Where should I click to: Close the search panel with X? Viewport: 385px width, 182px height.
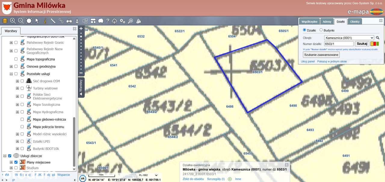(381, 21)
